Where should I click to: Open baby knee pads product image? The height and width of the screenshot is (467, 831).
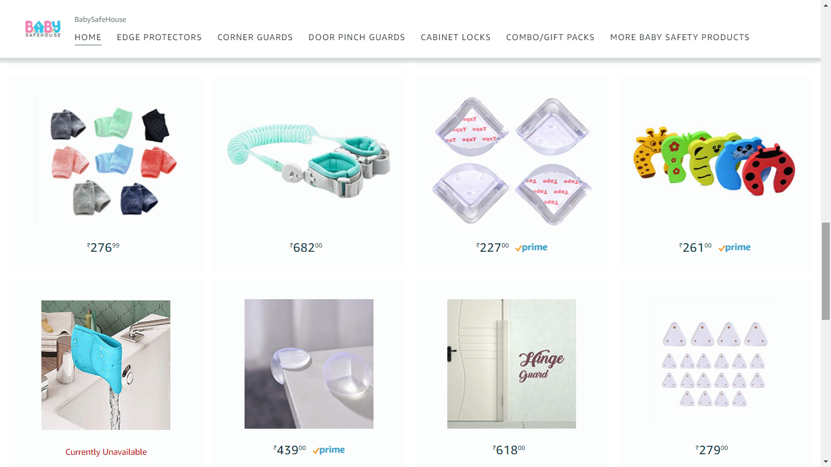pos(106,161)
